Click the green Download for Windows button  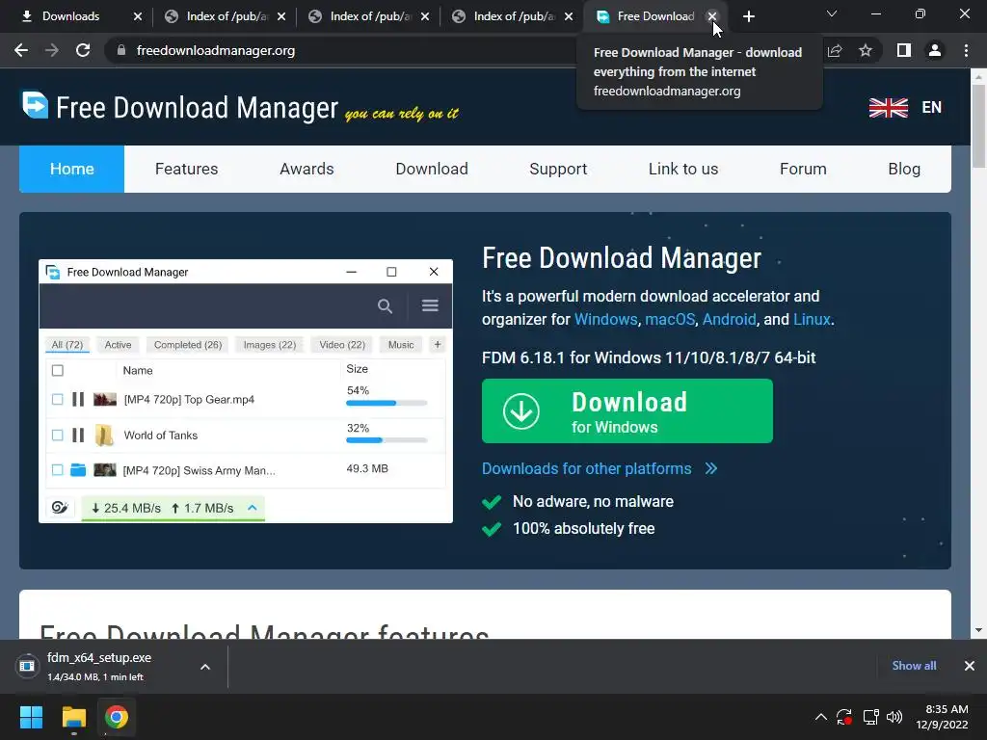coord(627,410)
